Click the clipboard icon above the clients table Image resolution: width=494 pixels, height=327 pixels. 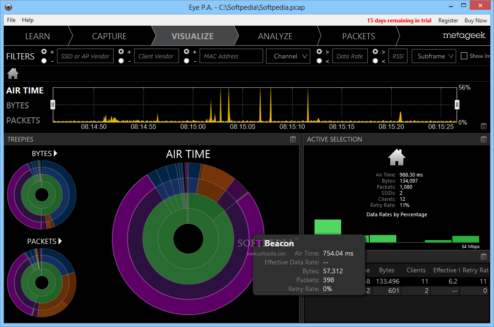click(x=484, y=257)
